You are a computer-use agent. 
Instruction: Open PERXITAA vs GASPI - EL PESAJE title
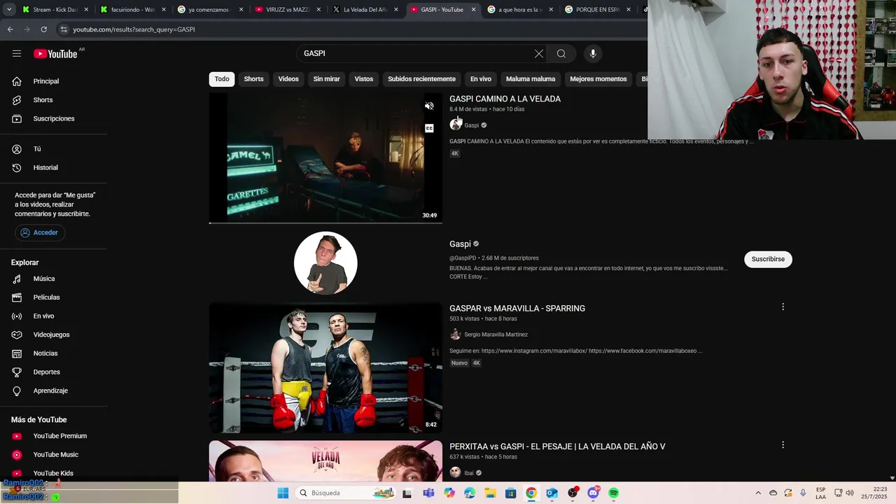(x=557, y=446)
